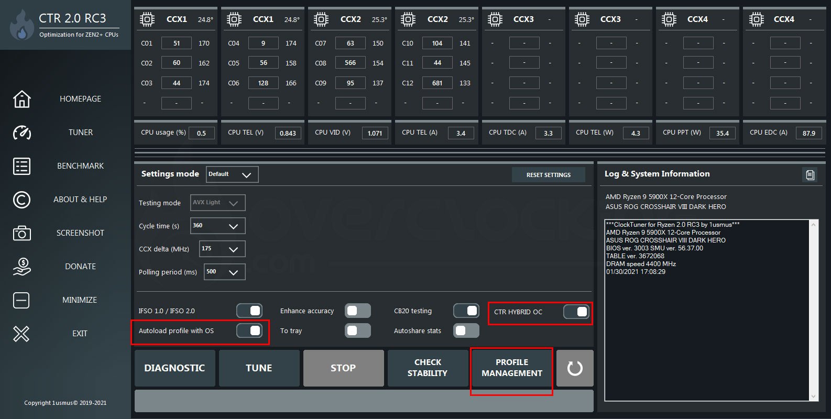Click the Tuner gauge icon
The image size is (831, 419).
tap(21, 133)
